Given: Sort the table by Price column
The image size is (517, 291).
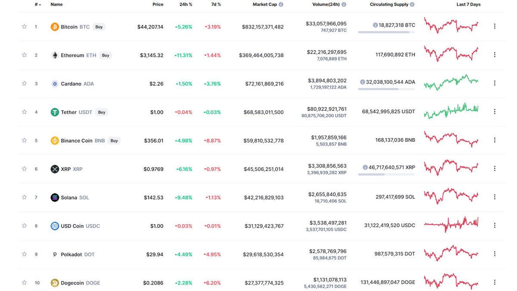Looking at the screenshot, I should click(158, 4).
